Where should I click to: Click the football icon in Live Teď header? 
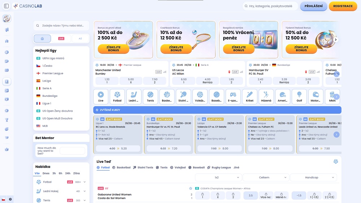(336, 161)
